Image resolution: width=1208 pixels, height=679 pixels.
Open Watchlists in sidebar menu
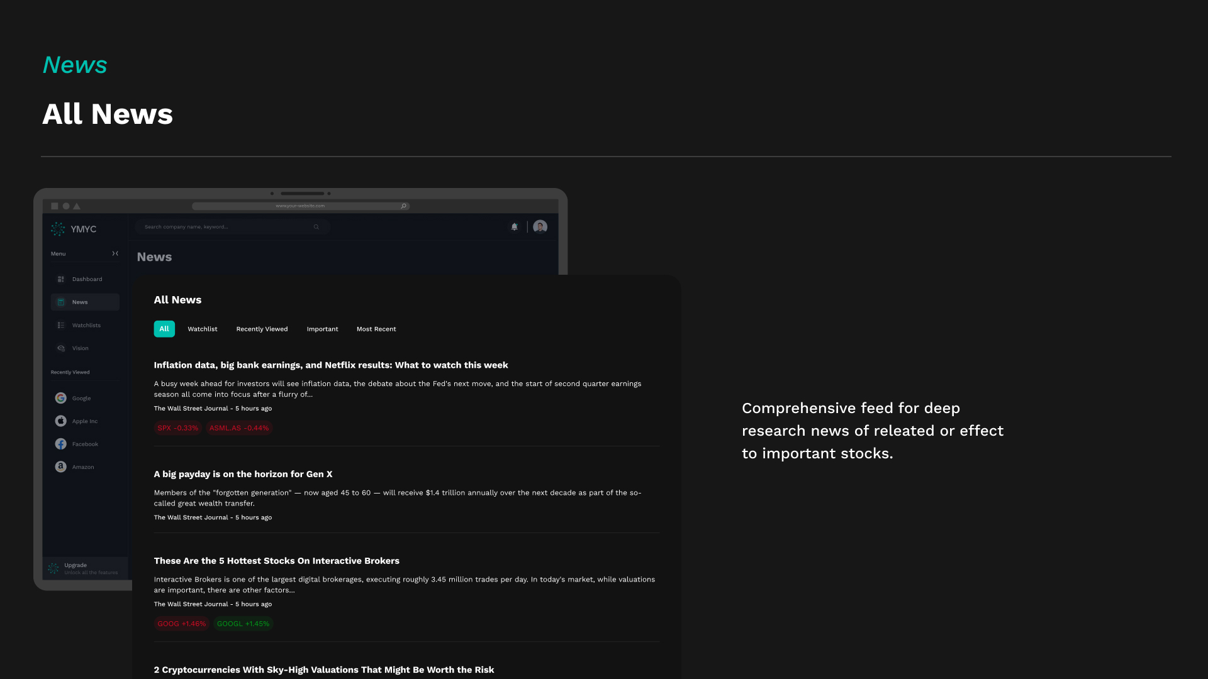click(x=86, y=325)
